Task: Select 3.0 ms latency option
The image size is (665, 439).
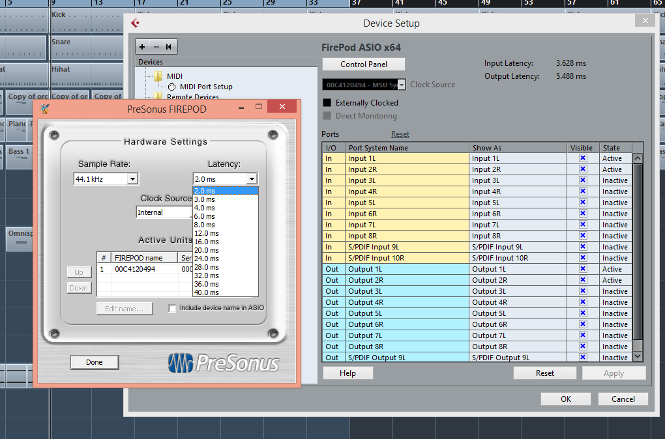Action: coord(226,199)
